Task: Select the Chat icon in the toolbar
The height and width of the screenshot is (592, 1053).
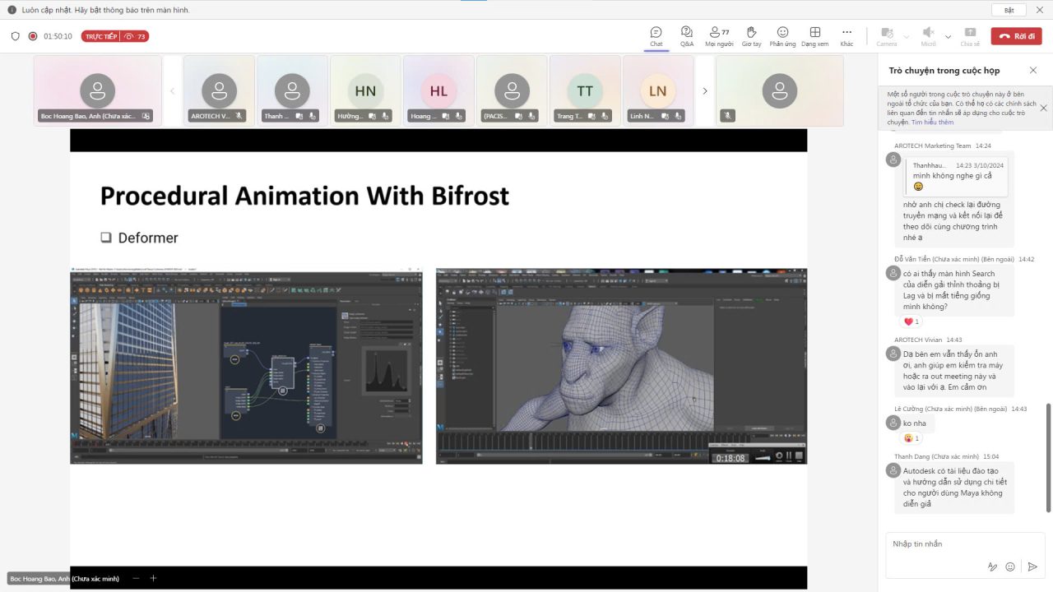Action: pyautogui.click(x=656, y=35)
